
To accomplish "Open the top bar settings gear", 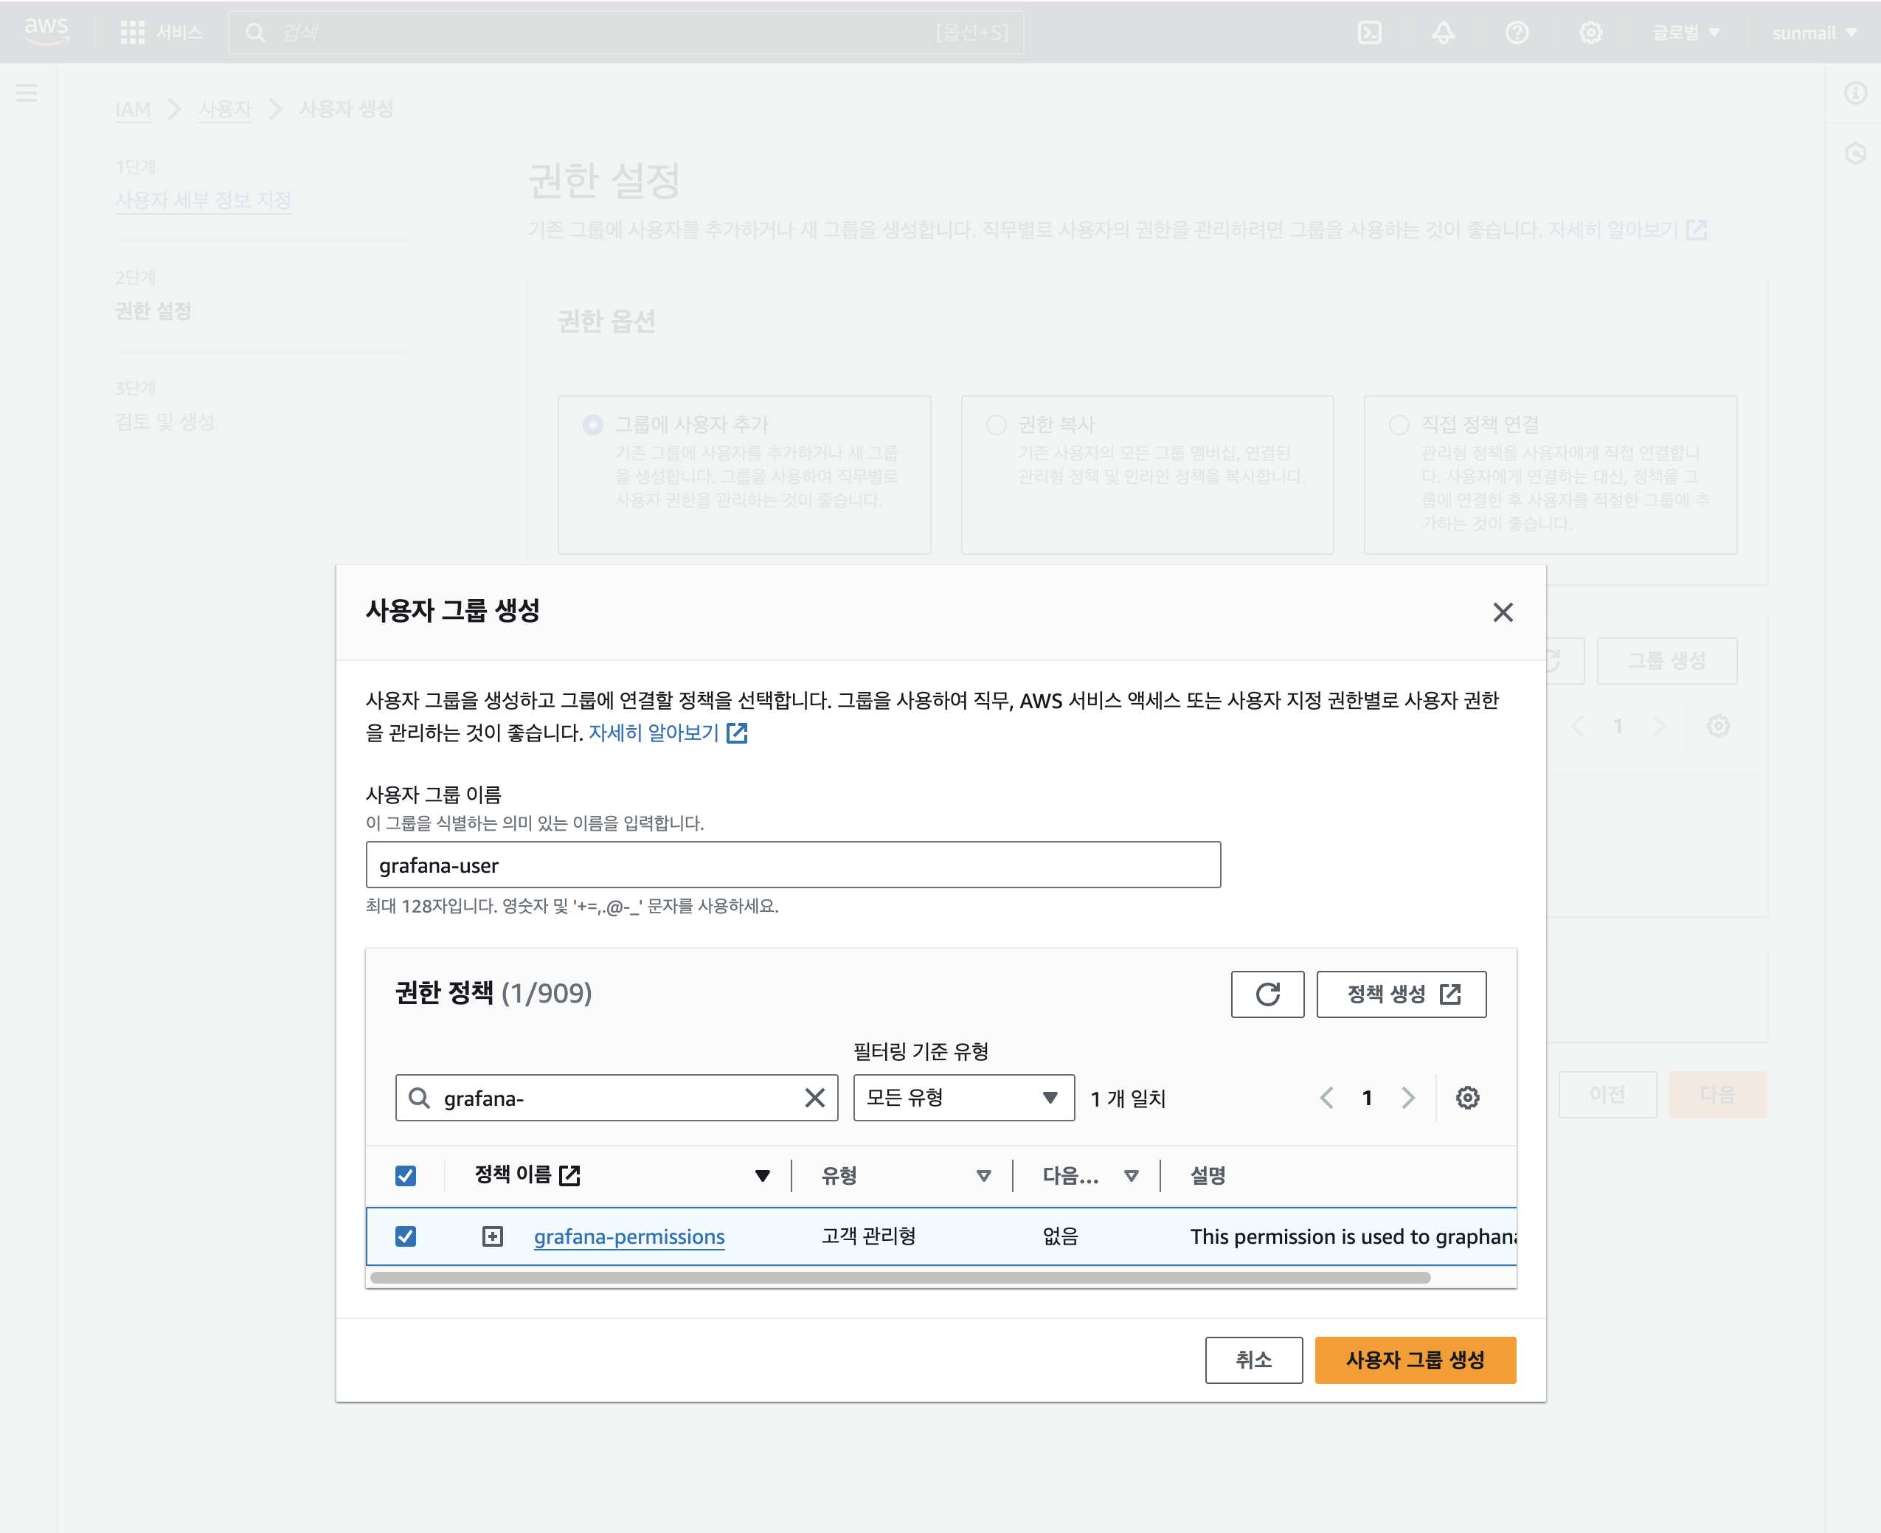I will [x=1590, y=32].
